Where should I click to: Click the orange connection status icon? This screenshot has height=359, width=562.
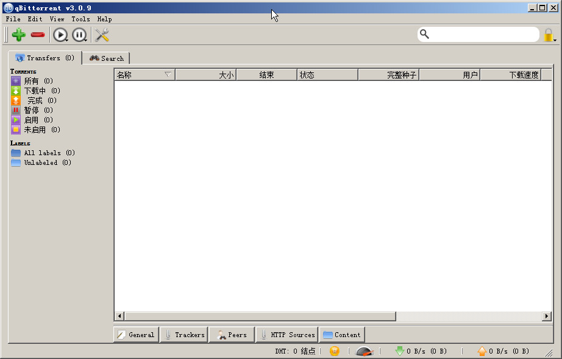point(335,351)
